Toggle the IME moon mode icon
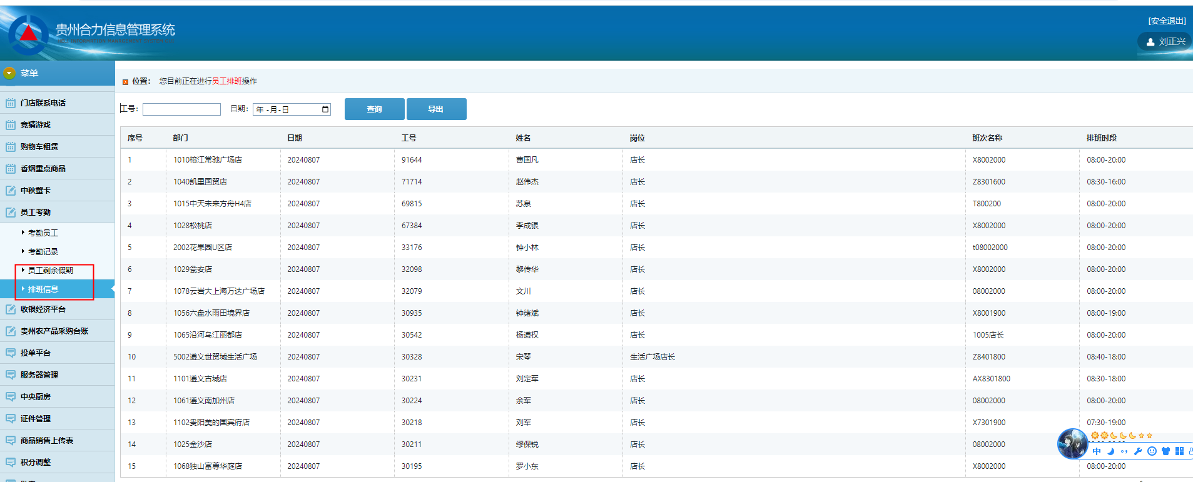The height and width of the screenshot is (482, 1193). (x=1111, y=451)
